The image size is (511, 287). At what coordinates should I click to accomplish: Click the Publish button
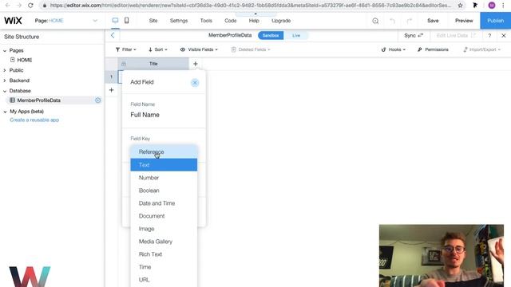point(495,21)
